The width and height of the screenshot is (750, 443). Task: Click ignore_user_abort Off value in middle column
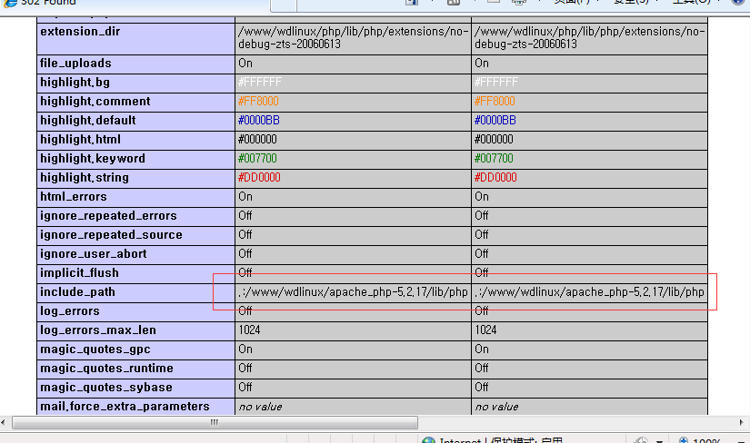pyautogui.click(x=245, y=254)
